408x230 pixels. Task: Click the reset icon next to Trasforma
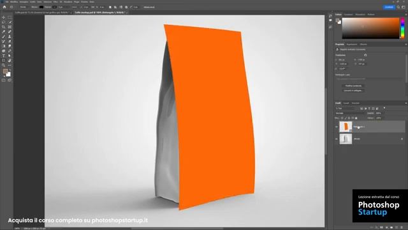[x=365, y=55]
